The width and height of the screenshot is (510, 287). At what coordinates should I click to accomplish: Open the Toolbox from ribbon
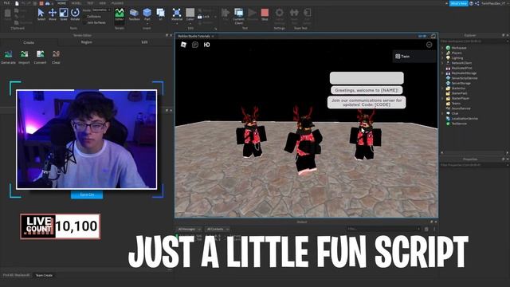pos(134,14)
